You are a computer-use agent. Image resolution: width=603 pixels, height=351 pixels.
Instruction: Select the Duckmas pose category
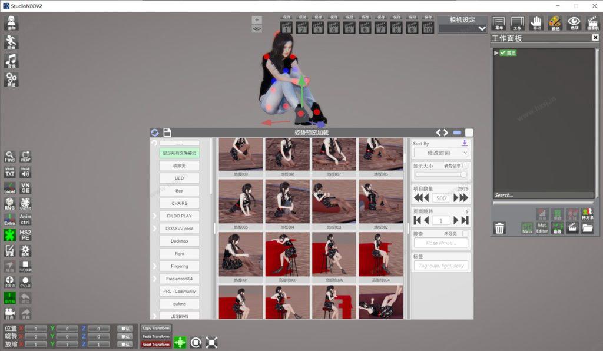(x=179, y=241)
